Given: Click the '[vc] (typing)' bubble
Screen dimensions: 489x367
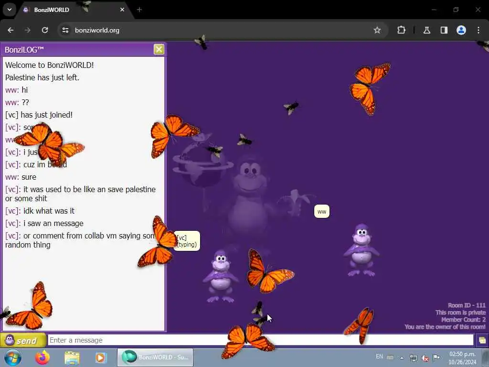Looking at the screenshot, I should click(187, 241).
